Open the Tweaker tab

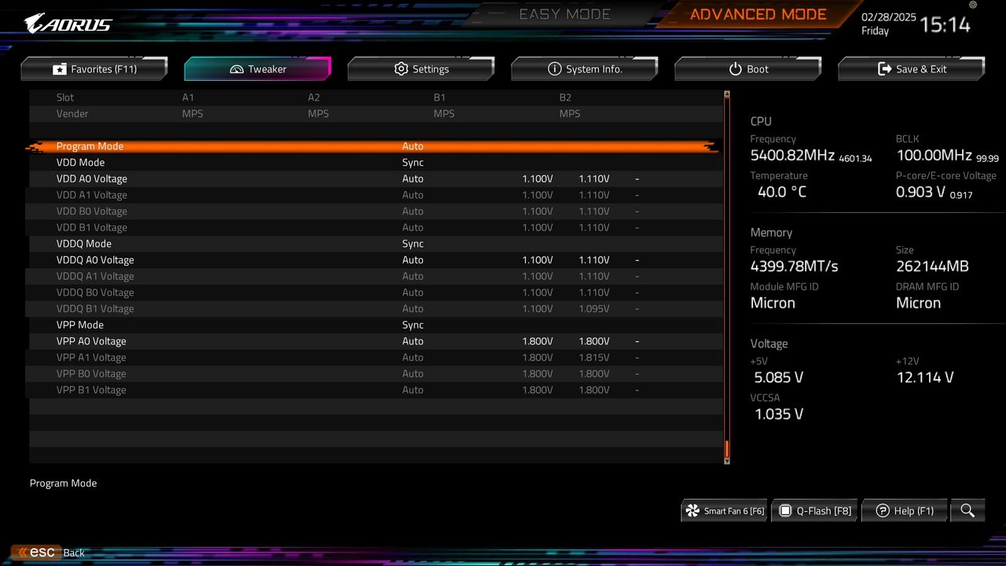point(258,69)
